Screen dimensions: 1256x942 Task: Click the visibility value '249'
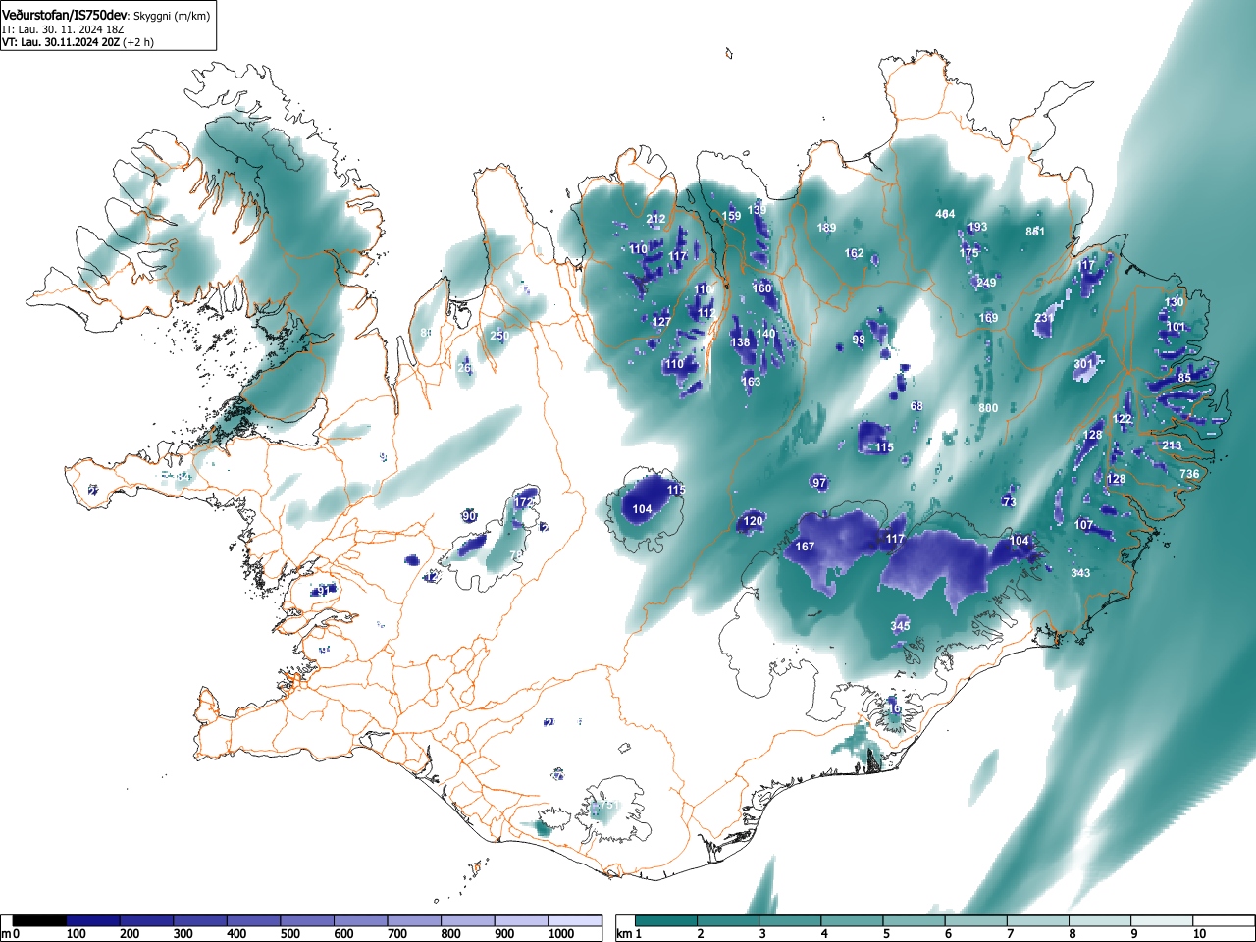(986, 283)
